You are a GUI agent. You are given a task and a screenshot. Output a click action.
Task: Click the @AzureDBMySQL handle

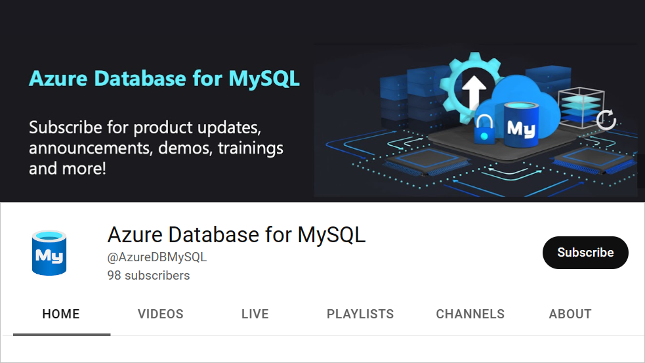157,257
